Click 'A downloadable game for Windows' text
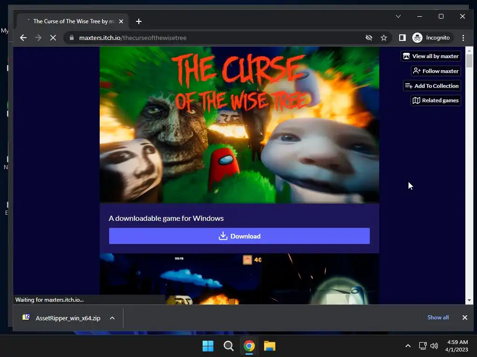Image resolution: width=477 pixels, height=357 pixels. pyautogui.click(x=166, y=218)
